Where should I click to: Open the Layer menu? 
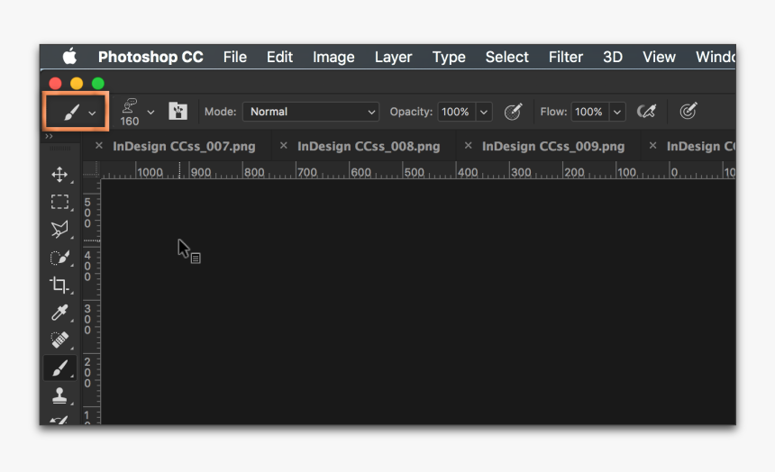tap(394, 58)
